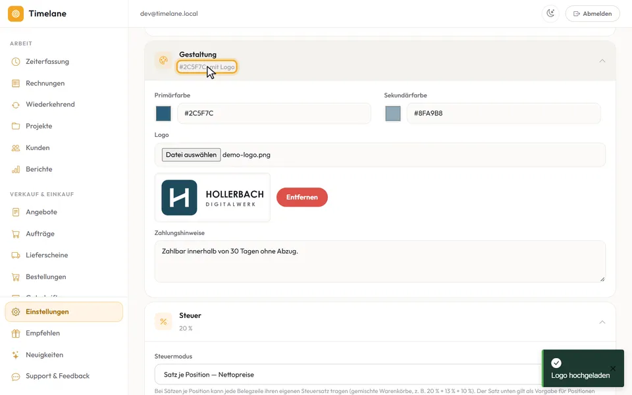
Task: Click the Gestaltung summary subtitle text
Action: click(207, 67)
